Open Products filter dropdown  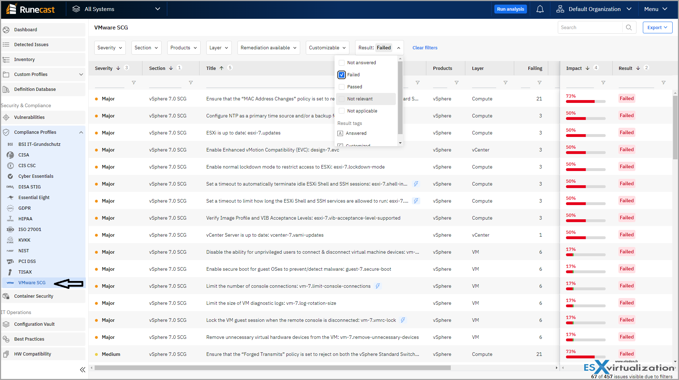[x=184, y=48]
